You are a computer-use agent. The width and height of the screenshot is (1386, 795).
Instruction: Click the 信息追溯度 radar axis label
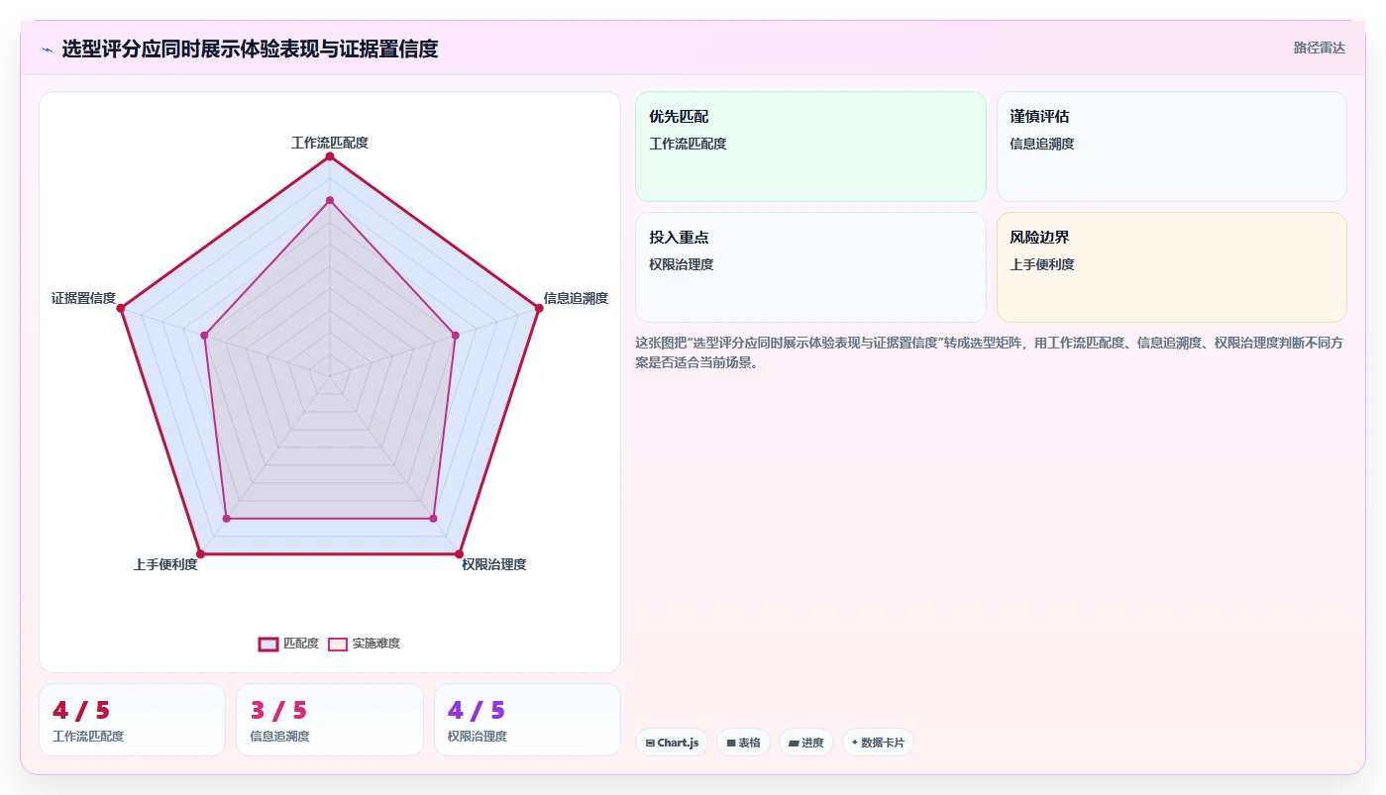576,298
